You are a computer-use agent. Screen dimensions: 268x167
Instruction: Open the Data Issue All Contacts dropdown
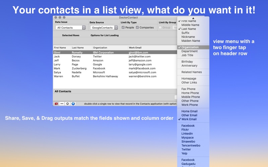coord(70,28)
